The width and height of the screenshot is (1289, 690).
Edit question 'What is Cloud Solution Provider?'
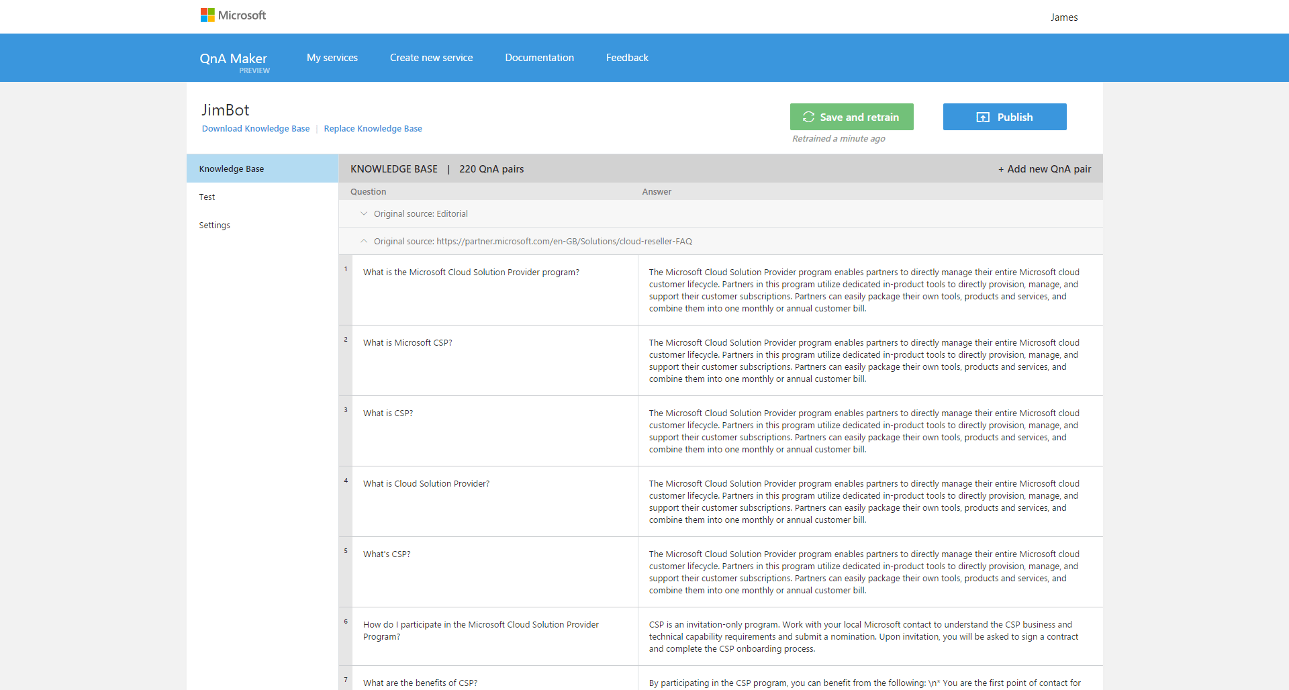coord(495,501)
